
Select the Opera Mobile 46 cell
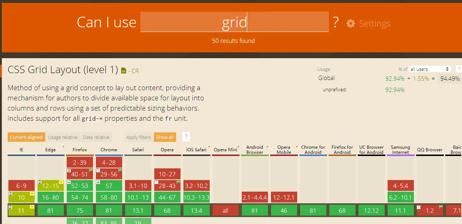pyautogui.click(x=284, y=210)
